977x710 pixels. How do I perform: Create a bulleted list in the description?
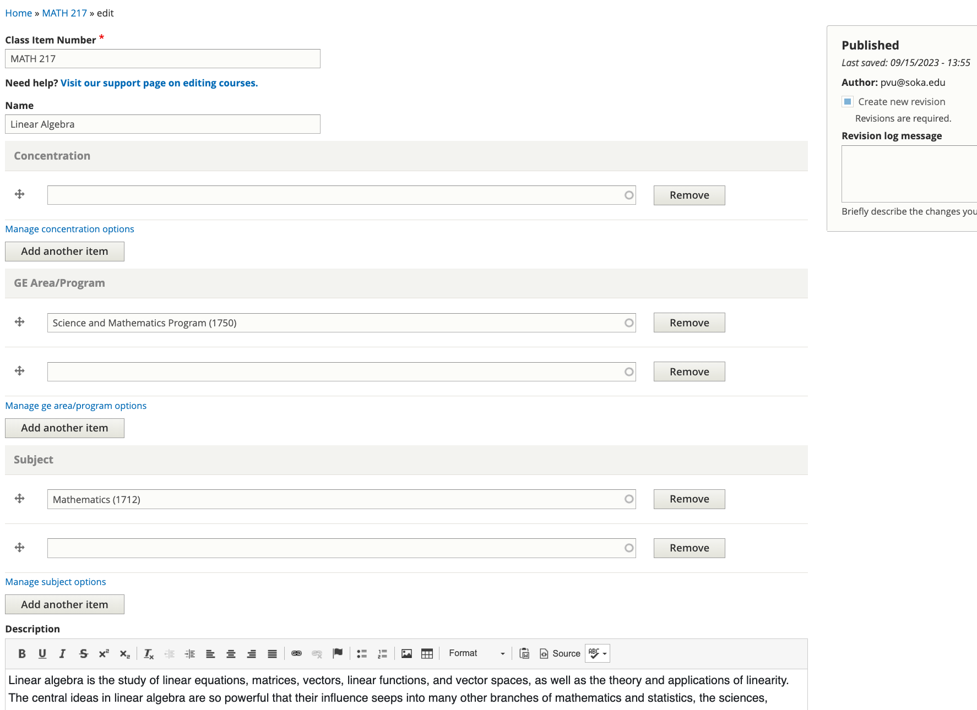pos(362,653)
